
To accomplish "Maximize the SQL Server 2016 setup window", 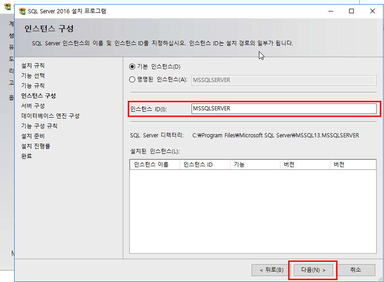I will 351,11.
